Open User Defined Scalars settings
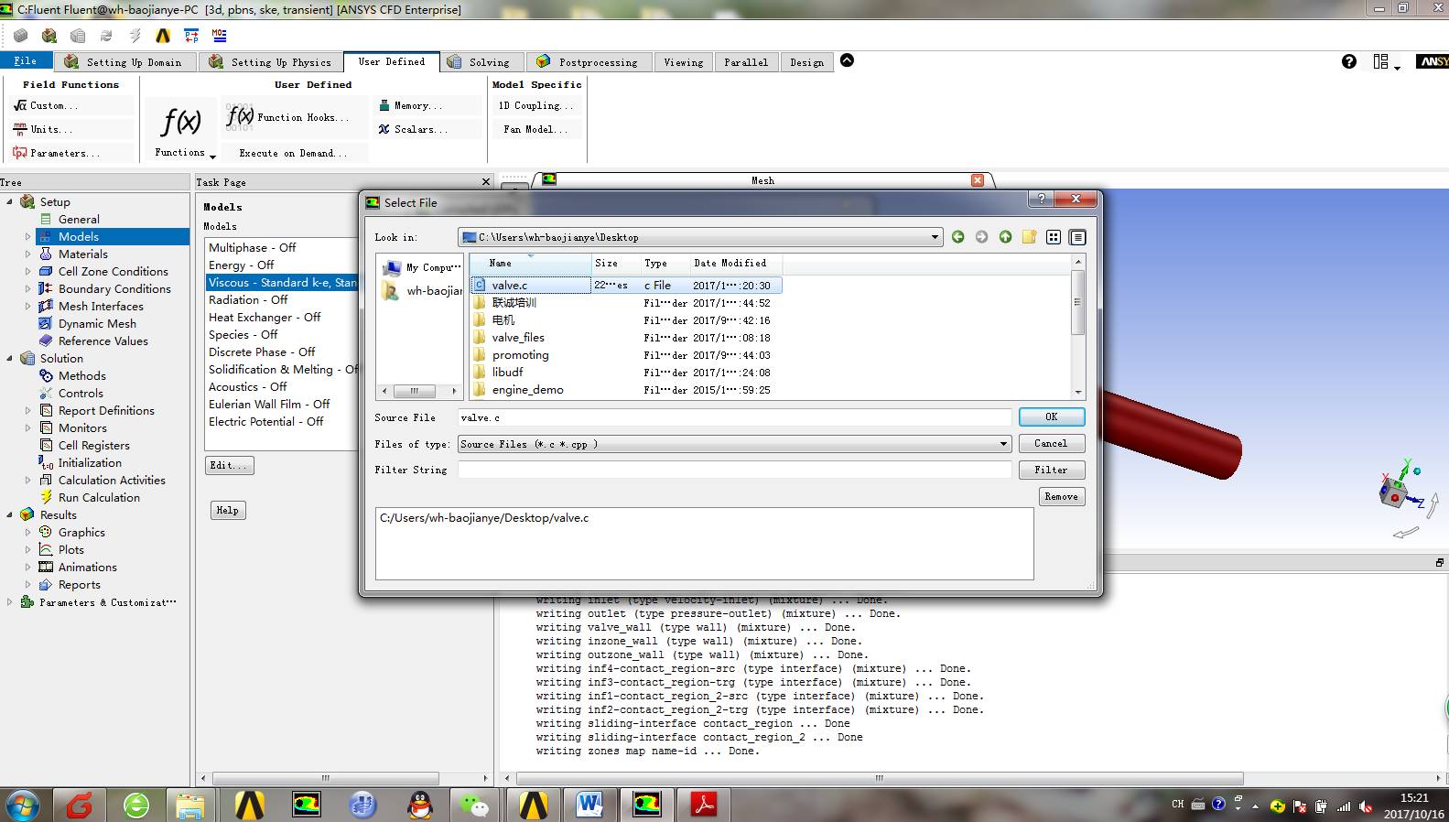The width and height of the screenshot is (1449, 822). [414, 130]
